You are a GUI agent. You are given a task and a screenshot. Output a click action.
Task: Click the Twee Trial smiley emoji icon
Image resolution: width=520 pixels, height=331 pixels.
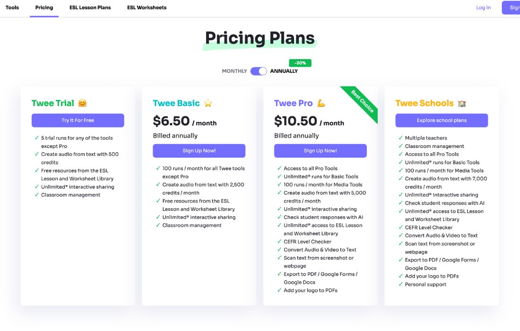[83, 103]
